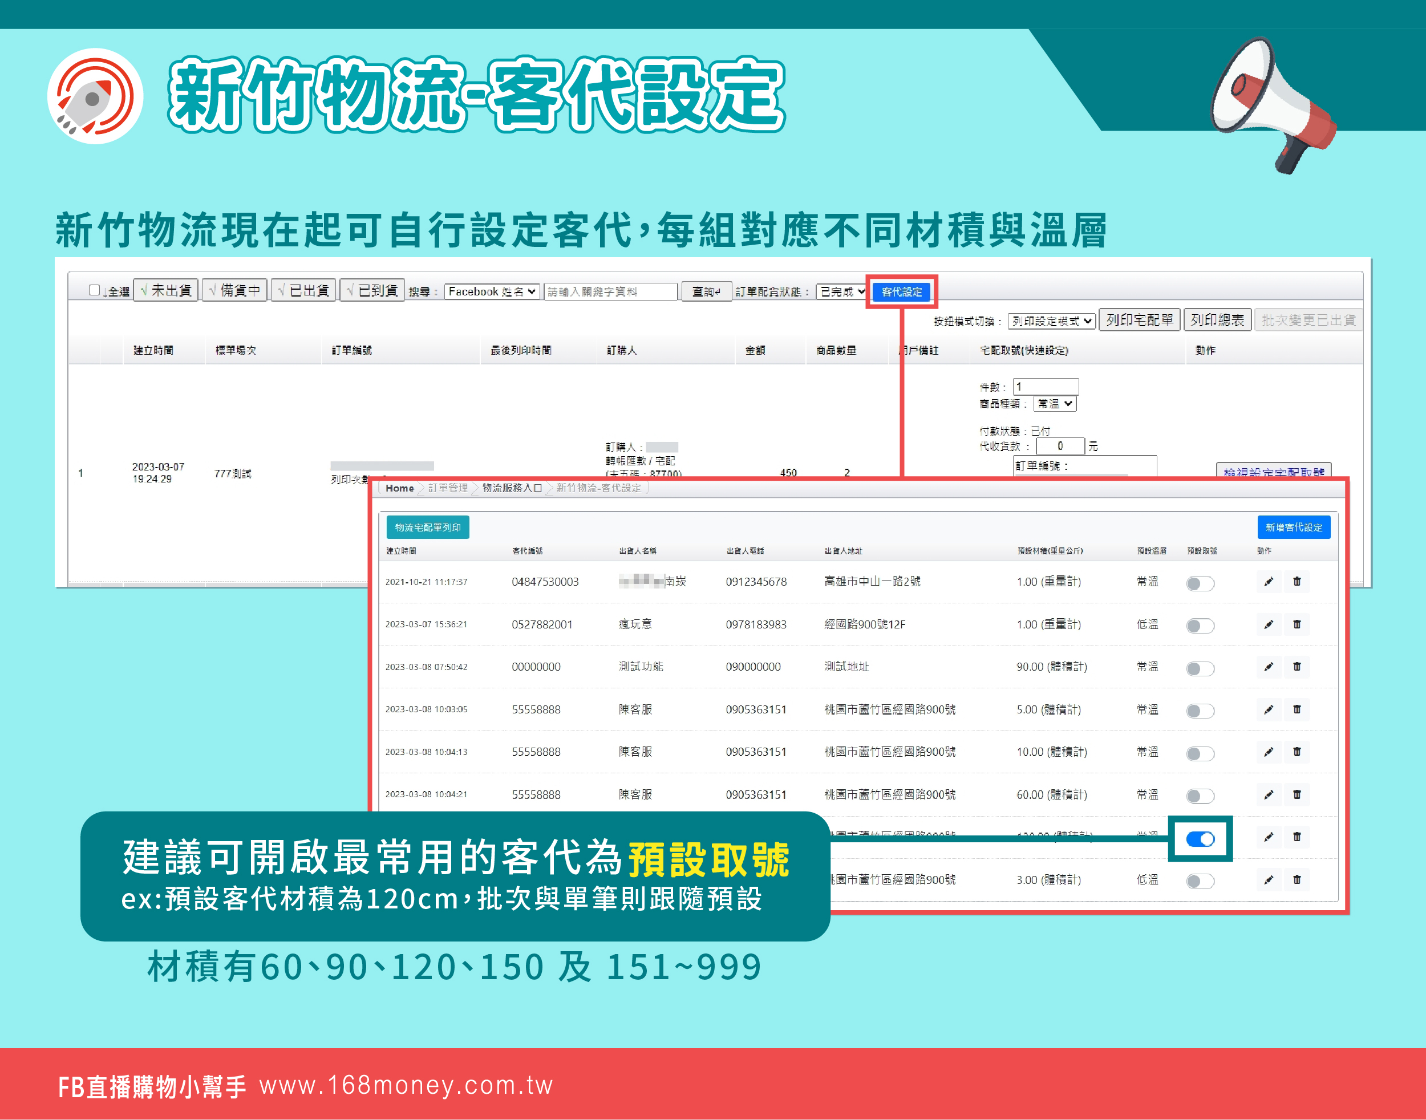
Task: Open the Facebook 姓名 search dropdown
Action: pos(491,291)
